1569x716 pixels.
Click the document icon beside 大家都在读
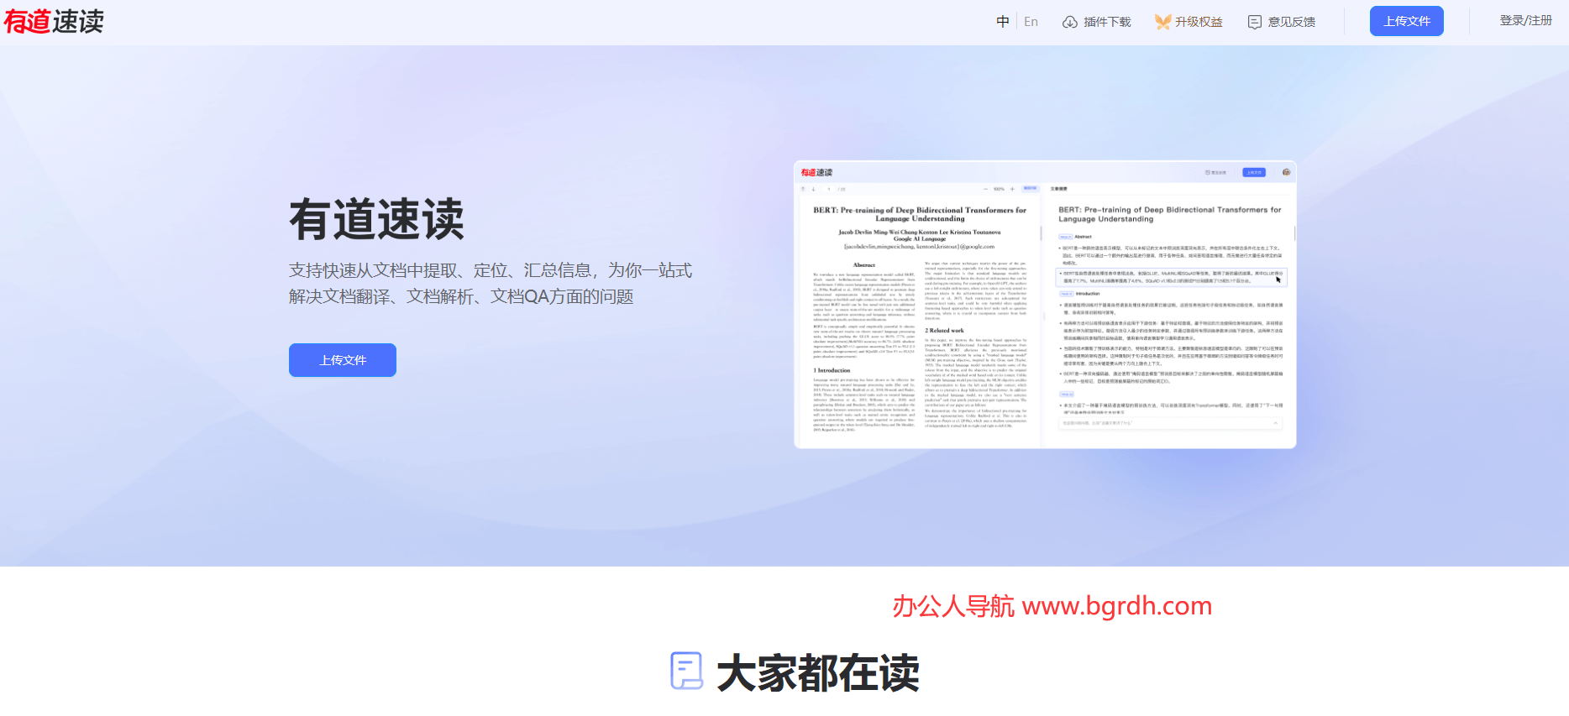pos(686,671)
